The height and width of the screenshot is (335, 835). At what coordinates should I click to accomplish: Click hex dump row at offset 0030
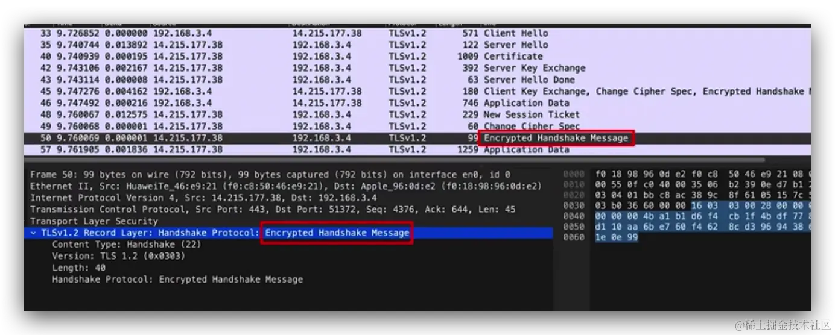click(687, 205)
